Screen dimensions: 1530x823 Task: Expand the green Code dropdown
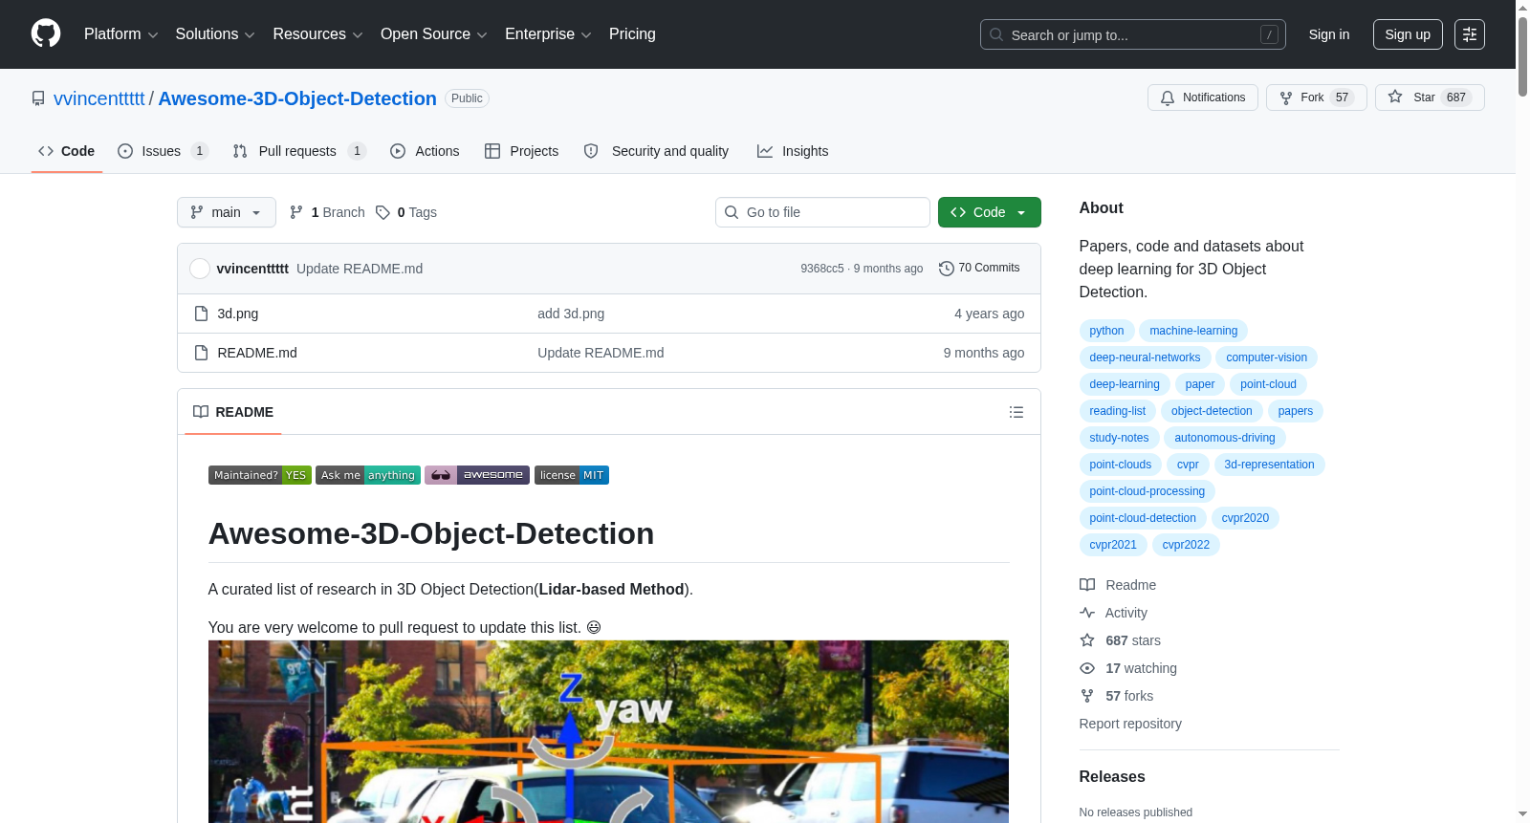[989, 212]
